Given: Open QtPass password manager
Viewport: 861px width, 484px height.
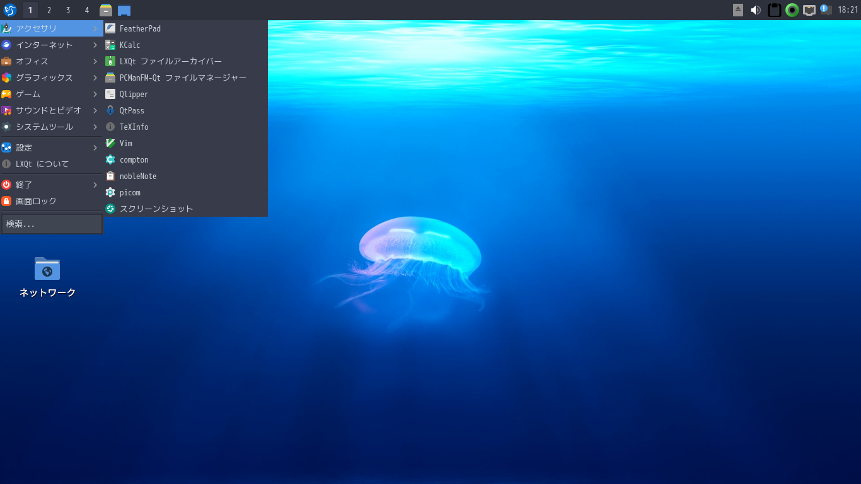Looking at the screenshot, I should click(x=130, y=110).
